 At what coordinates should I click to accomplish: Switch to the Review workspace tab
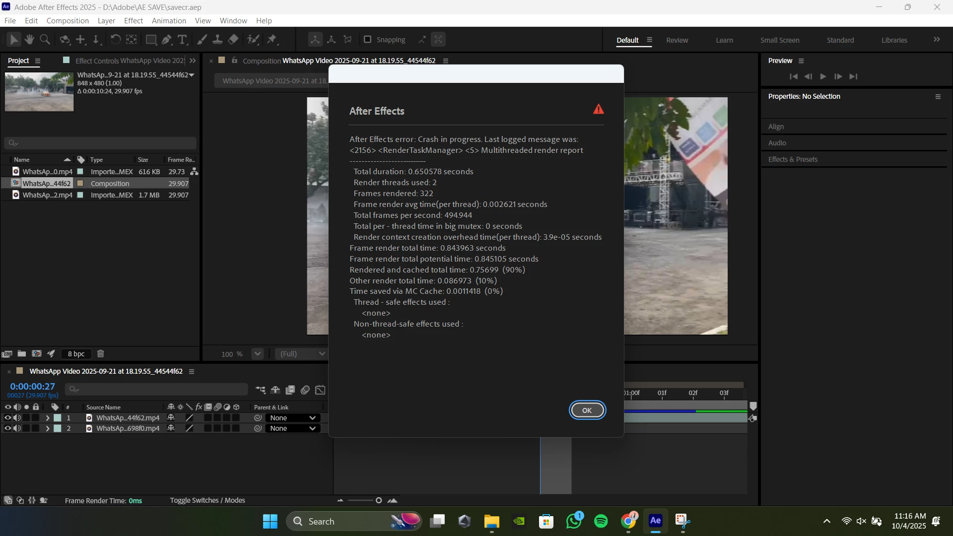(x=677, y=40)
